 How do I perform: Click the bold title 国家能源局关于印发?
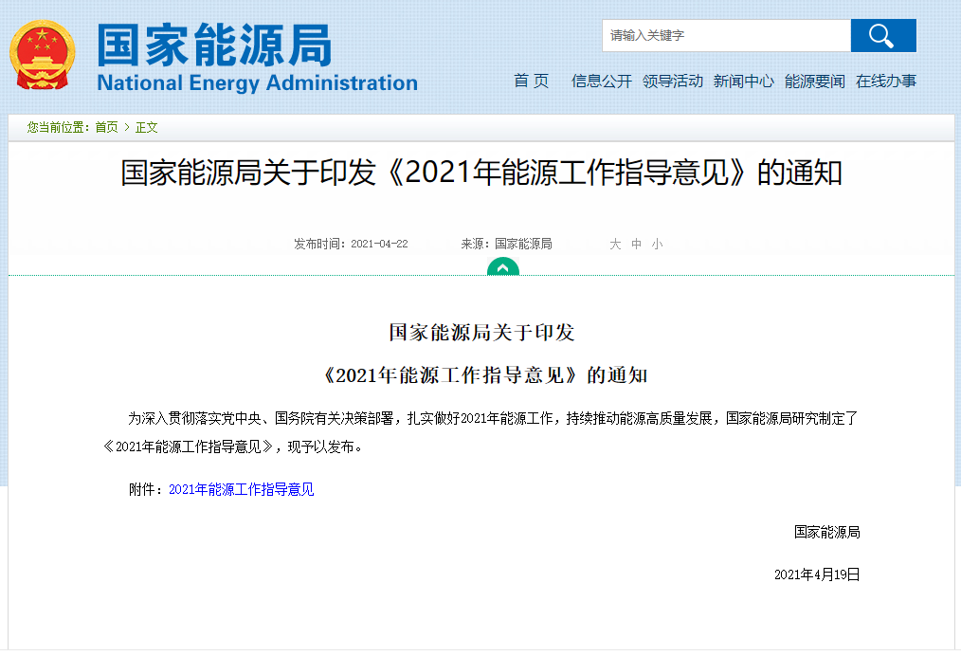(481, 333)
